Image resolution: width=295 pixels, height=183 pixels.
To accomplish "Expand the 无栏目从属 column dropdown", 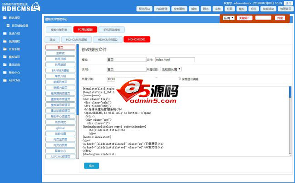I will click(171, 69).
